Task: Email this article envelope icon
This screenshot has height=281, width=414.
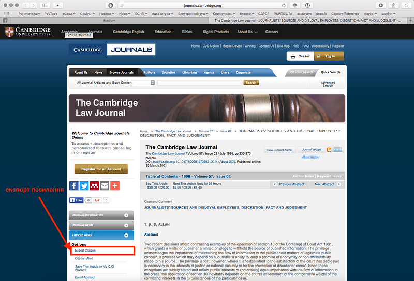Action: coord(105,186)
